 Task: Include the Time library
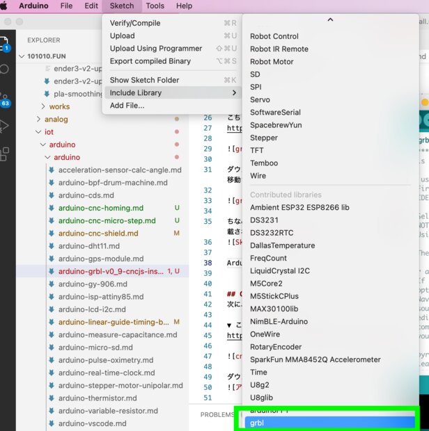(330, 372)
